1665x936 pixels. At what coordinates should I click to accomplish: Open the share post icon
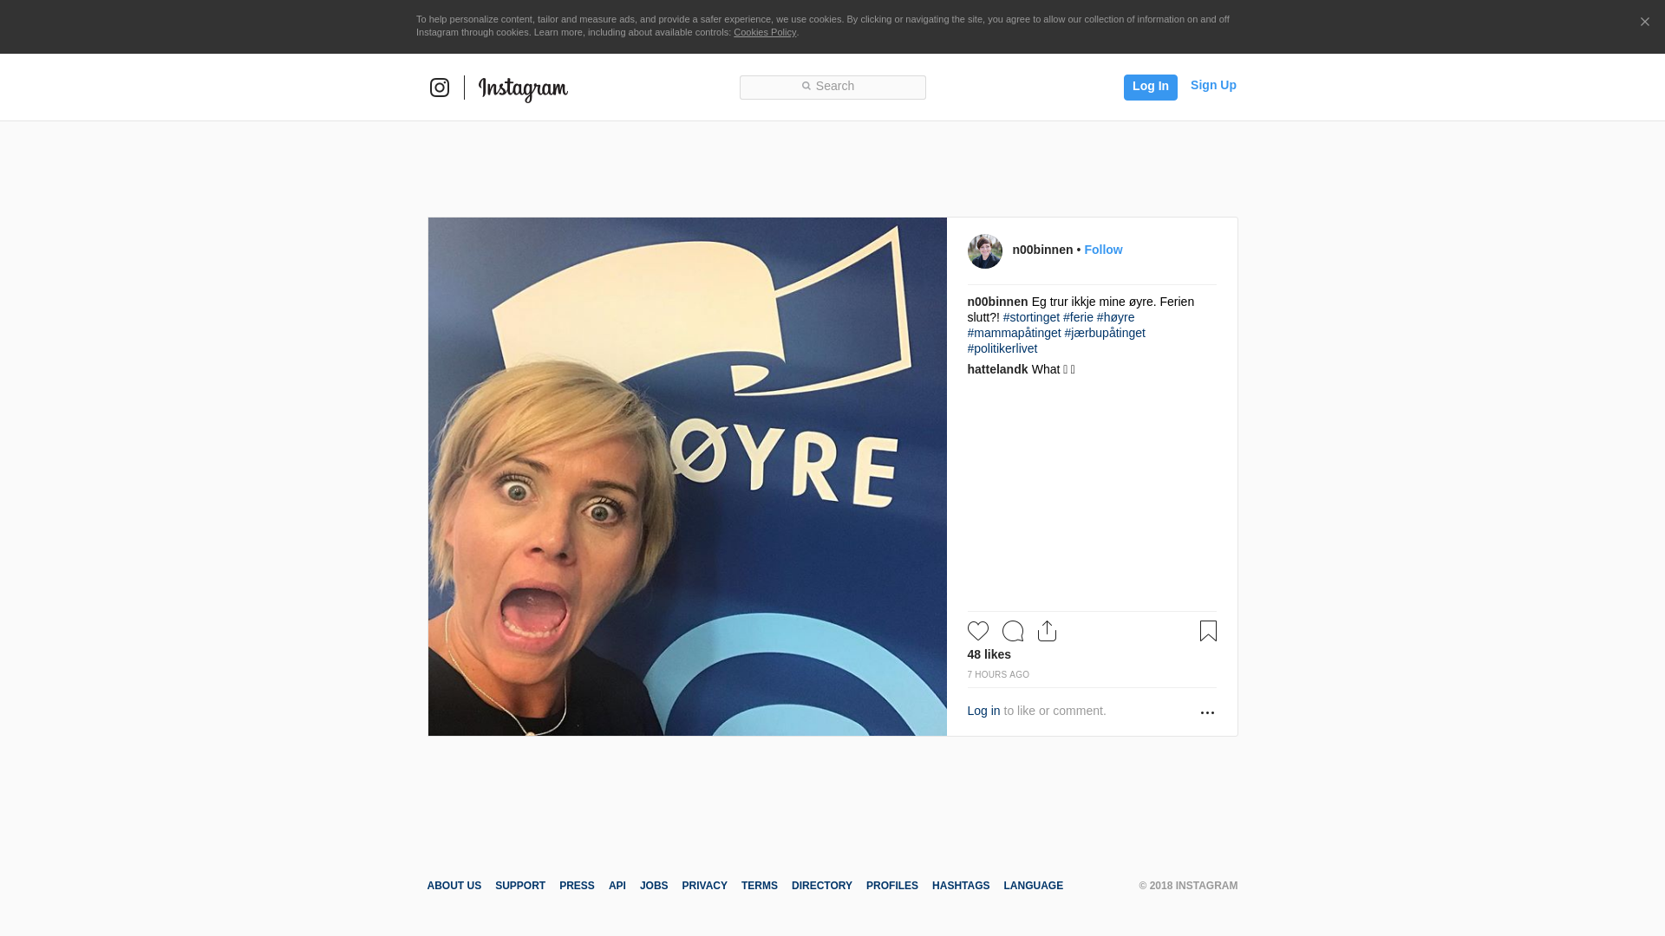click(1047, 631)
